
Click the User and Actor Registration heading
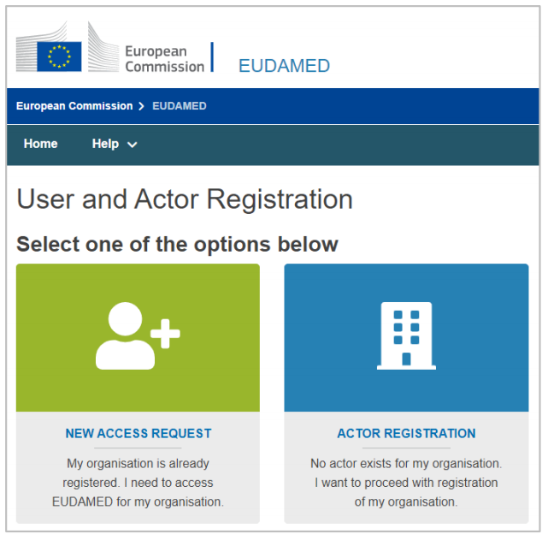click(185, 199)
